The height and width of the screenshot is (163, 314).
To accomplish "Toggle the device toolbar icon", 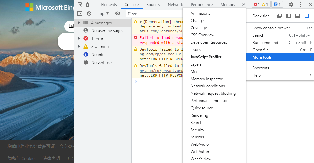I will coord(89,5).
